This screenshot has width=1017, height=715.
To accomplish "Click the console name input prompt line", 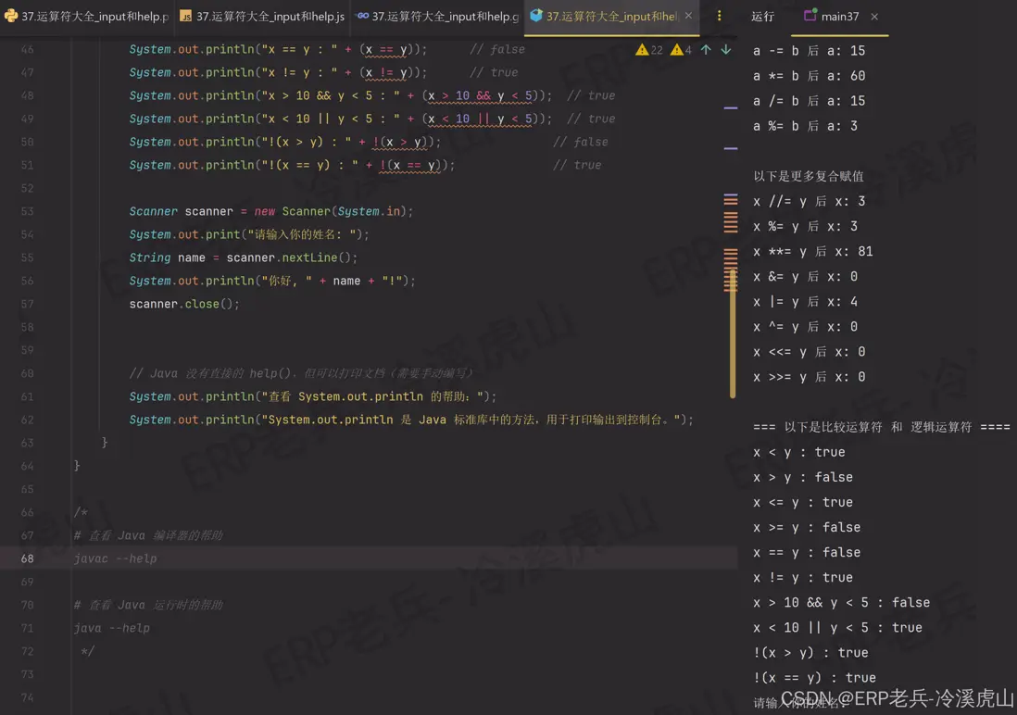I will click(797, 703).
